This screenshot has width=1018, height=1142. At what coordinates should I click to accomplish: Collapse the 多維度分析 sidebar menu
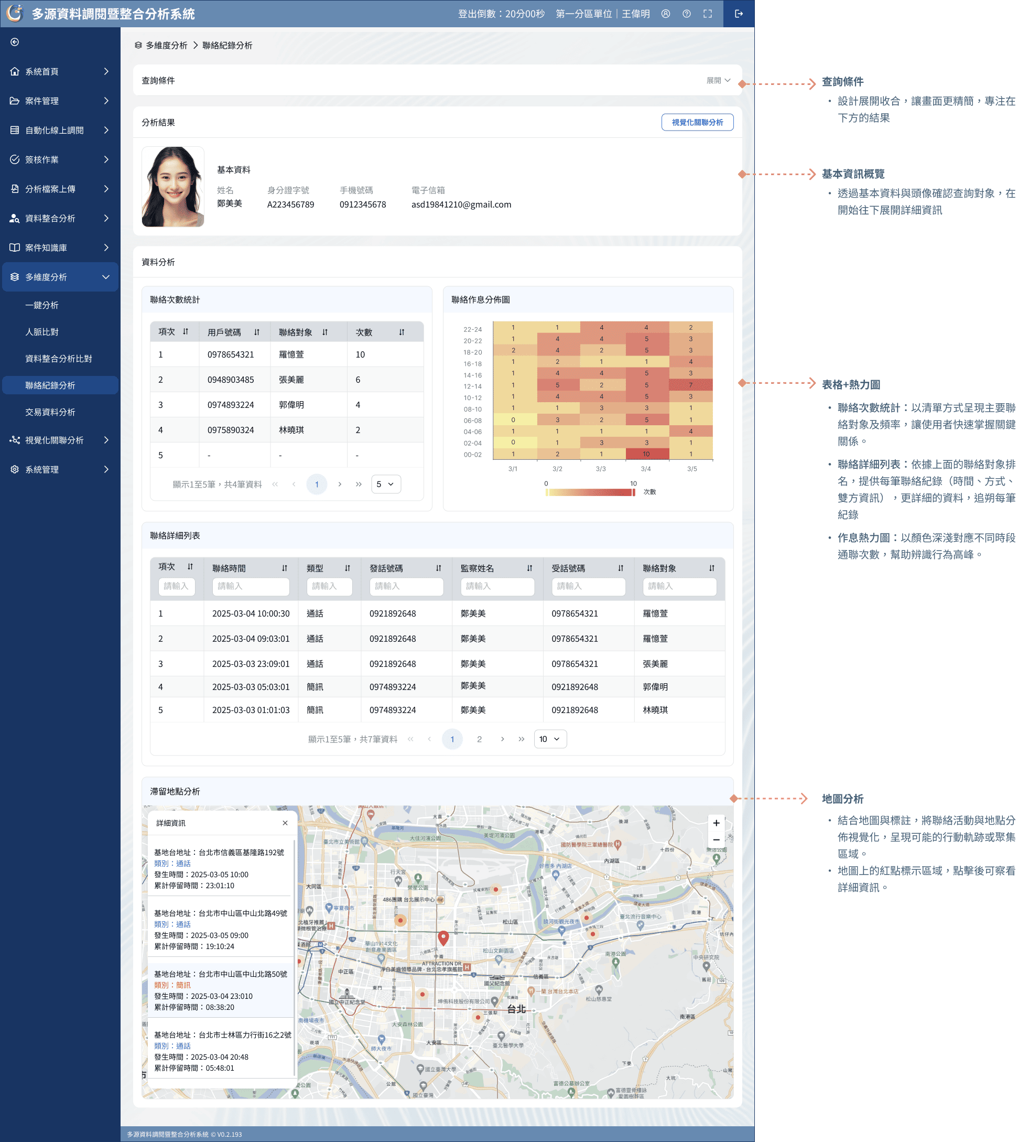point(60,277)
